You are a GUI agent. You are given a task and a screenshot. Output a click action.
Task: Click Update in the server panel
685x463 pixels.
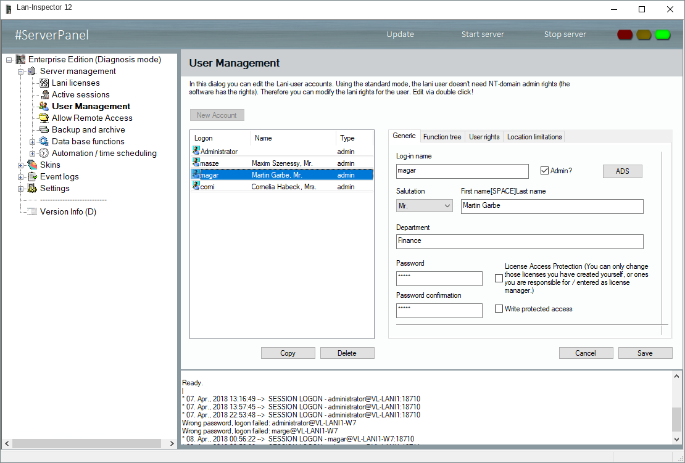[x=400, y=34]
